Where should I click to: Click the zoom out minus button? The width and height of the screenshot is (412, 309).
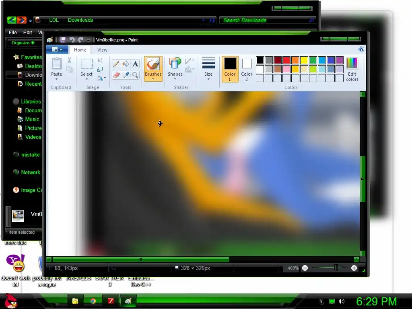pyautogui.click(x=305, y=268)
